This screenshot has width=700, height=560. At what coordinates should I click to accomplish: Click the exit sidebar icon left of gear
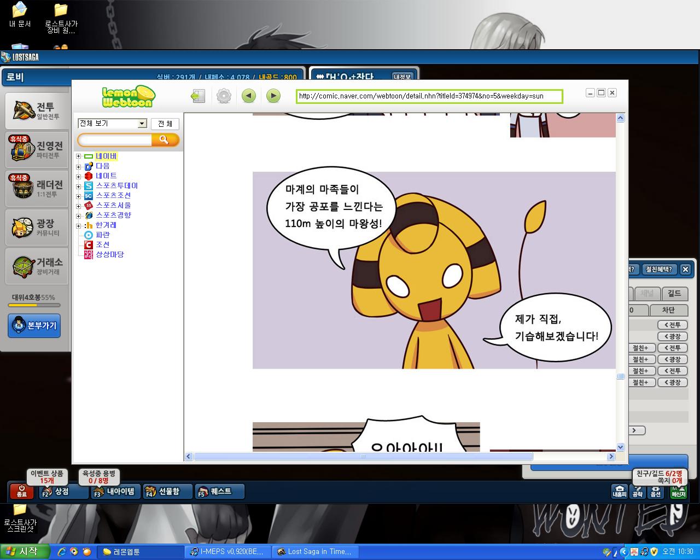tap(198, 96)
